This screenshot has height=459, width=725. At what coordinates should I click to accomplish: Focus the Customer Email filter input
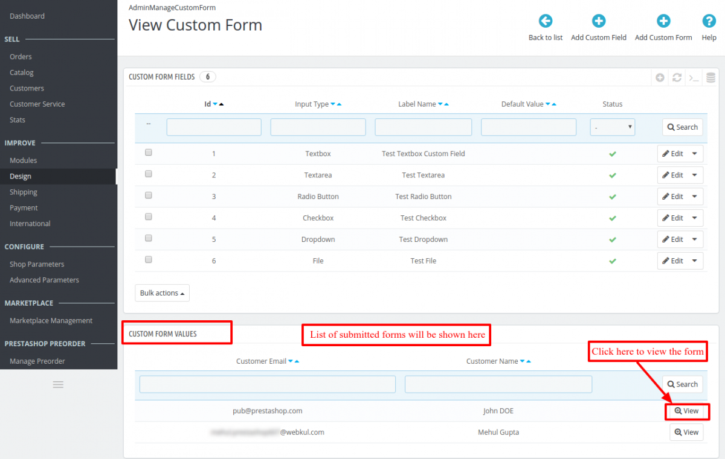tap(268, 384)
